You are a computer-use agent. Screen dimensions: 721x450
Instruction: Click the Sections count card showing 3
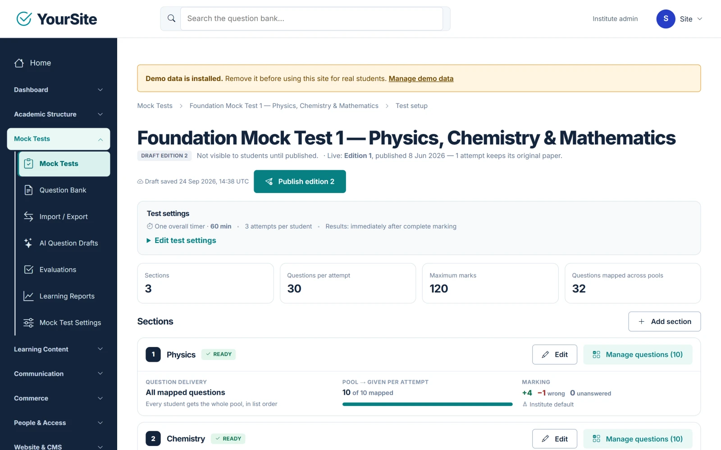coord(205,283)
